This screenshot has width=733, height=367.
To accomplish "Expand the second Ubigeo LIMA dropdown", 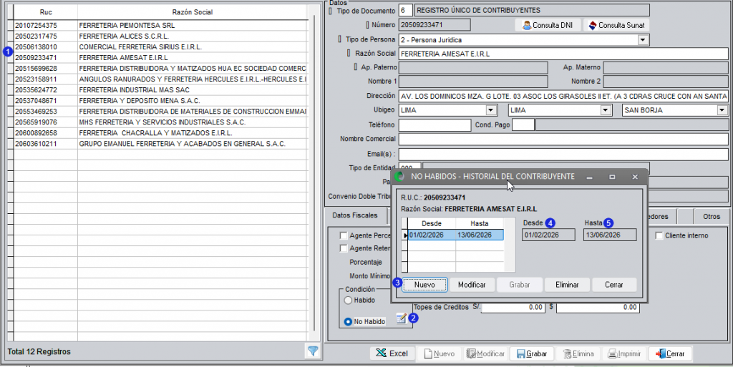I will tap(606, 111).
